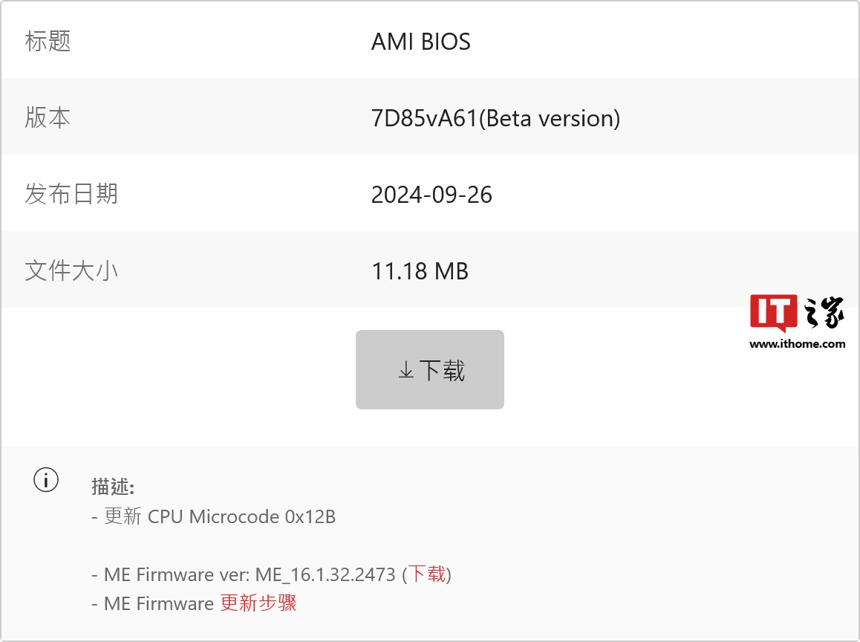Select the 标题 row label

48,41
